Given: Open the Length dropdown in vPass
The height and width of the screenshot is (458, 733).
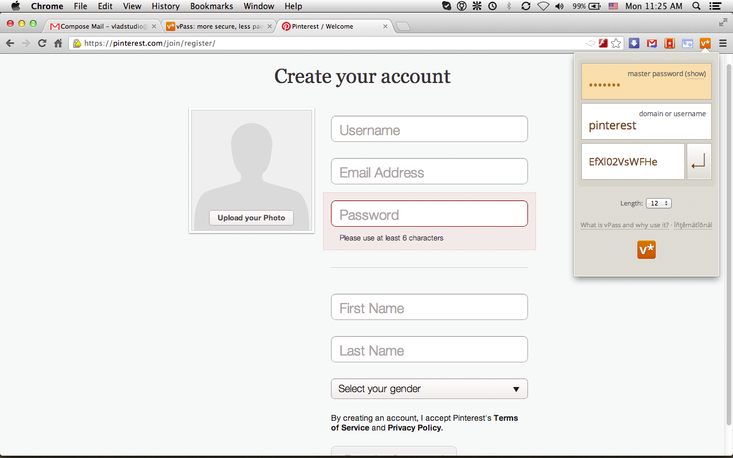Looking at the screenshot, I should [659, 203].
